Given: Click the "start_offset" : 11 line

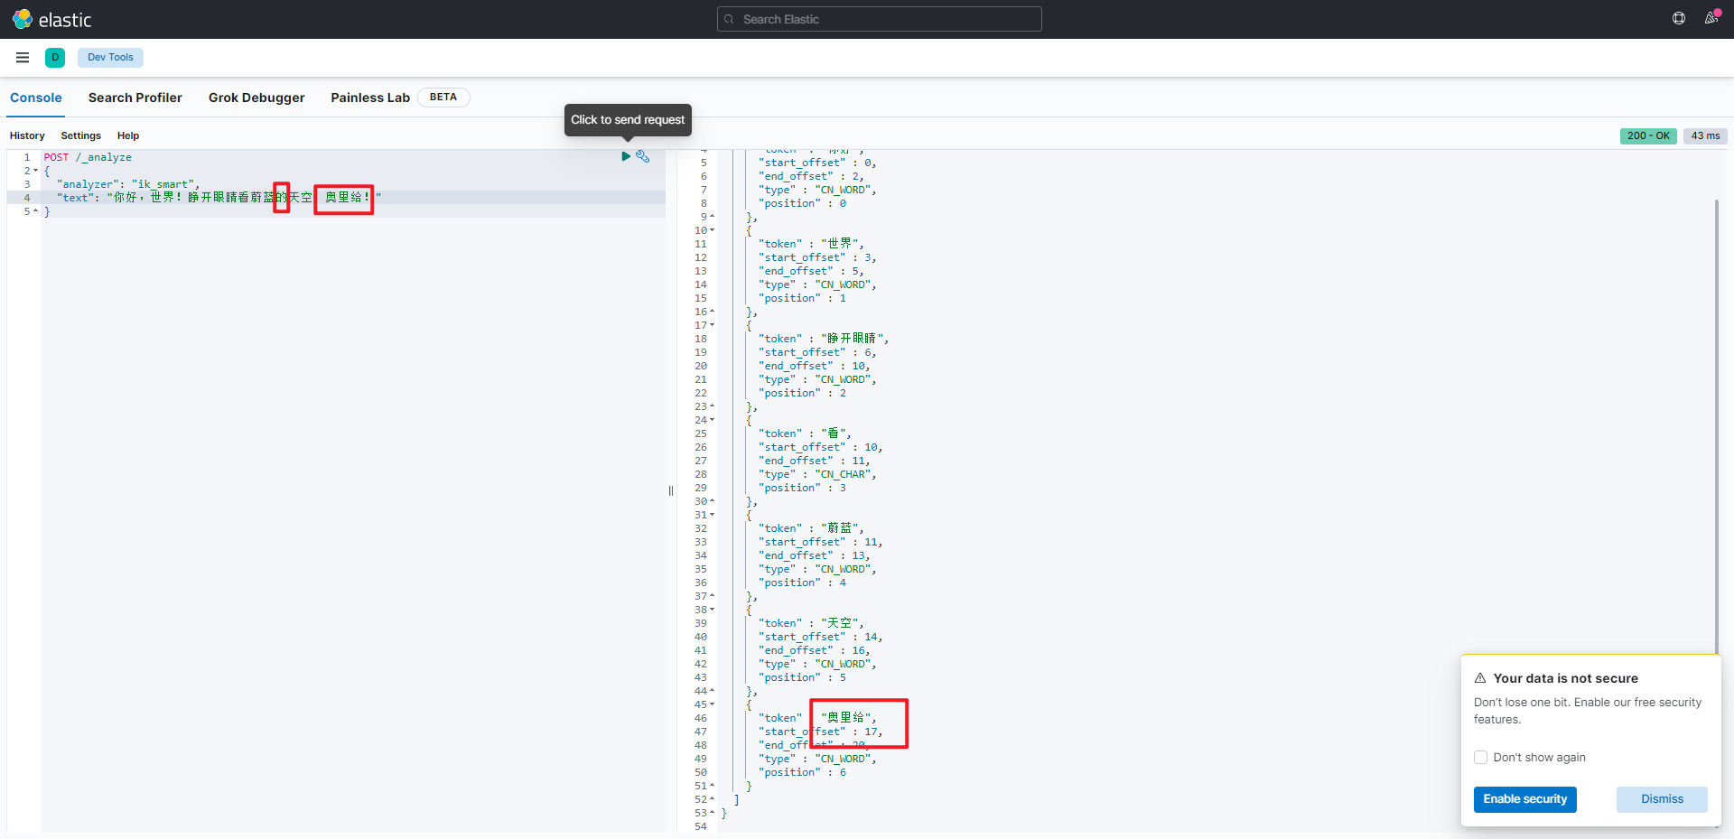Looking at the screenshot, I should click(x=821, y=542).
